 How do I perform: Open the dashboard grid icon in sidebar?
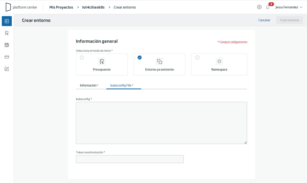[x=7, y=21]
